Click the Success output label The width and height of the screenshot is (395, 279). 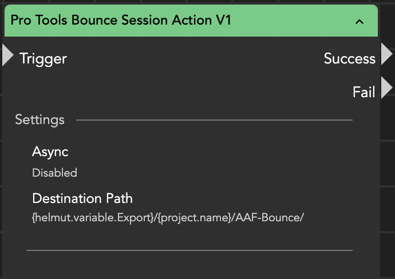tap(349, 58)
